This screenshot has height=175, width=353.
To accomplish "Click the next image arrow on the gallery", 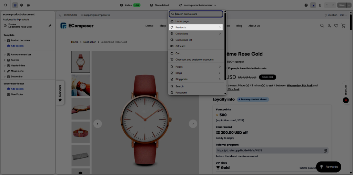I will [x=193, y=124].
